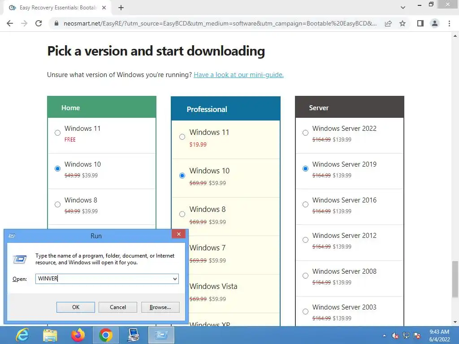Open a new browser tab
The height and width of the screenshot is (344, 459).
pos(121,8)
